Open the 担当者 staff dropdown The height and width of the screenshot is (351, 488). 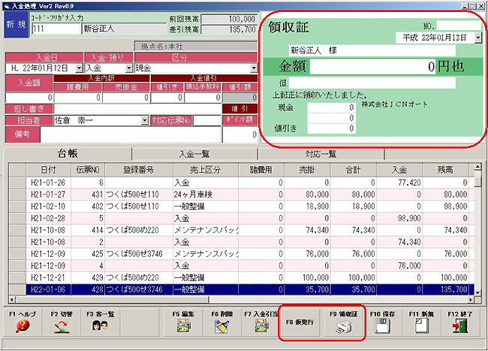tap(144, 120)
